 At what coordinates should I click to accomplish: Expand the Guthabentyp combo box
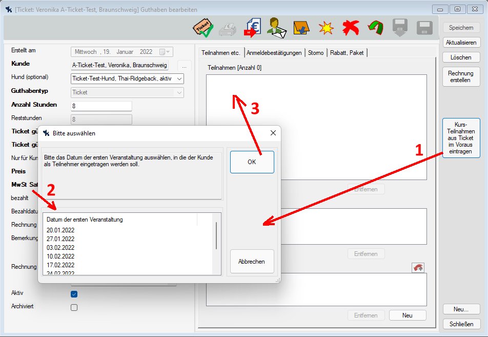pos(179,92)
